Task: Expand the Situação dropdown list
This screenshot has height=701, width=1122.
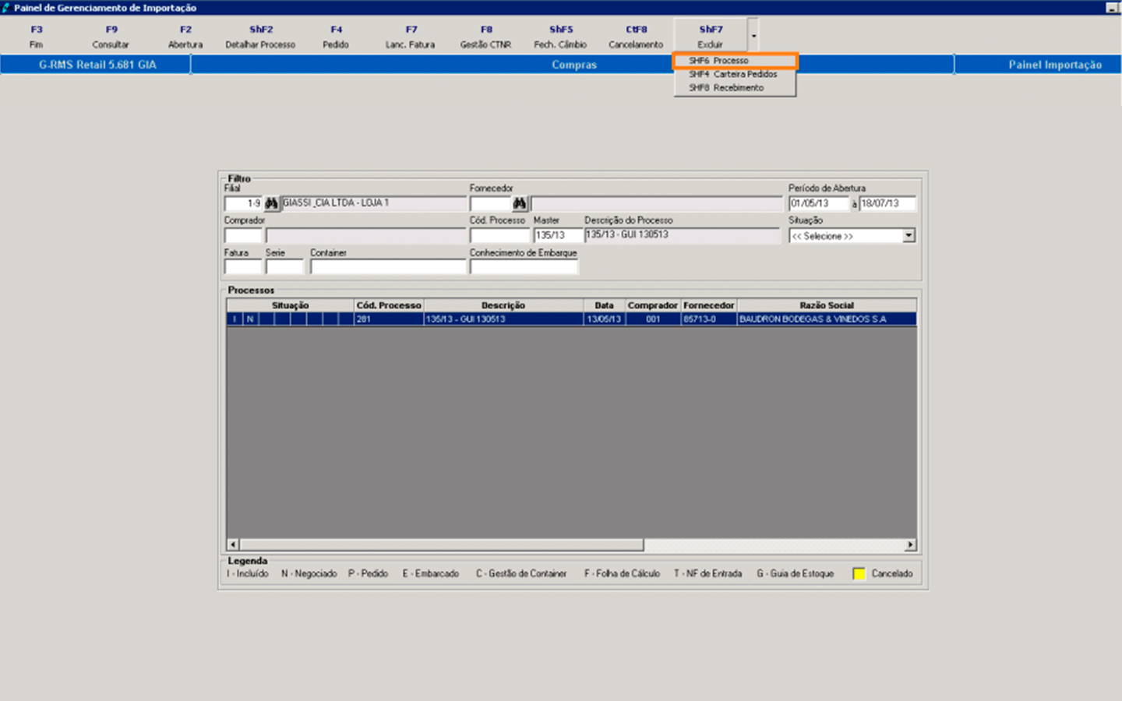Action: pyautogui.click(x=909, y=235)
